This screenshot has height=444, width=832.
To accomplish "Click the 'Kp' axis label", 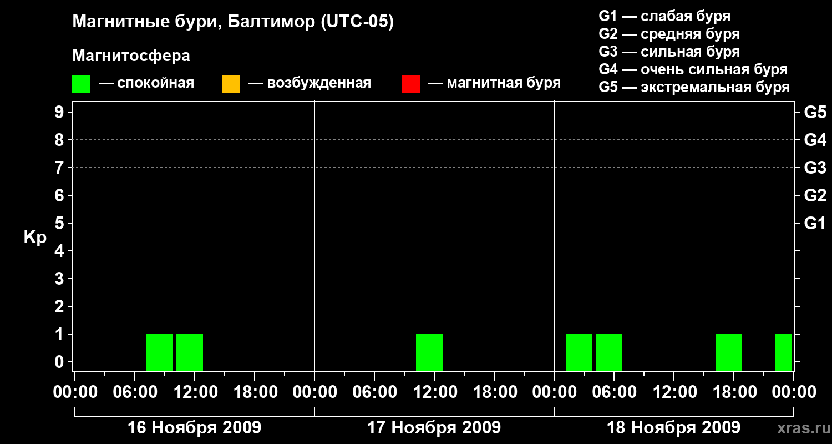I will coord(35,238).
